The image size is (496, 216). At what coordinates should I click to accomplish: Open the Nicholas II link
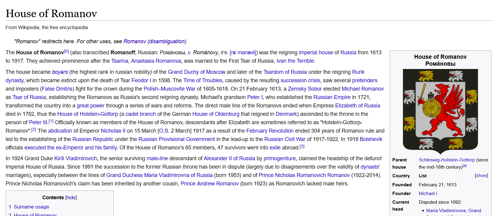(x=113, y=131)
